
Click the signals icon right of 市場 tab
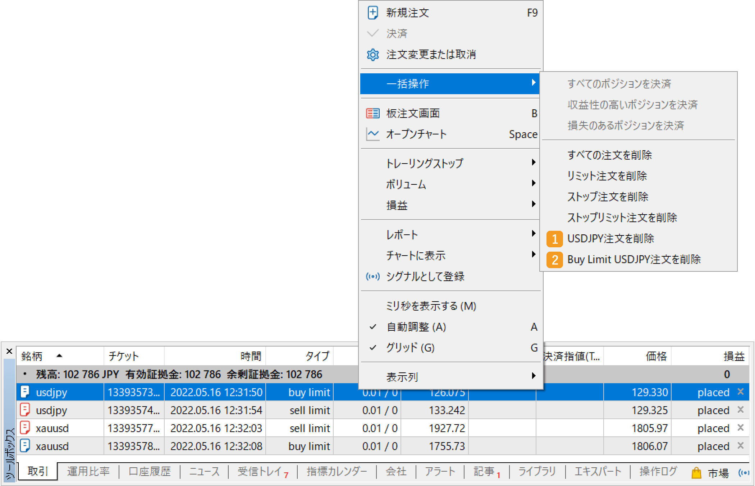tap(743, 472)
